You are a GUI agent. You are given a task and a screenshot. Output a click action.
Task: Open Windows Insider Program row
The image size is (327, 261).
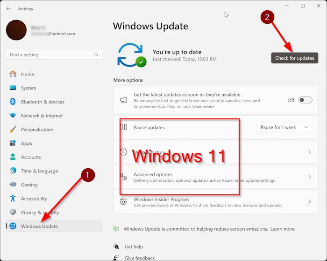pyautogui.click(x=216, y=202)
